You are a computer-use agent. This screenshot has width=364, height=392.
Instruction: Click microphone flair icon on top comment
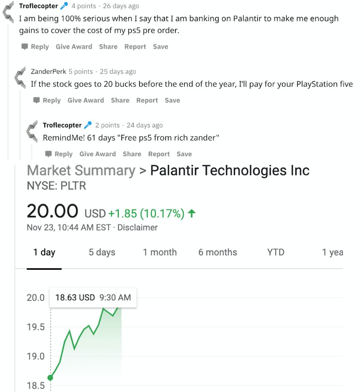tap(64, 6)
